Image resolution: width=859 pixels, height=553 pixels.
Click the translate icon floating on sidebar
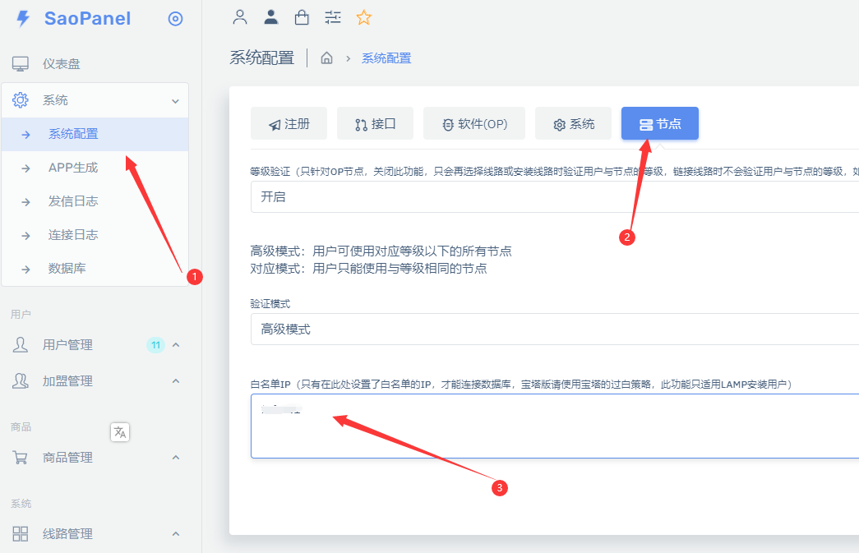click(x=120, y=431)
